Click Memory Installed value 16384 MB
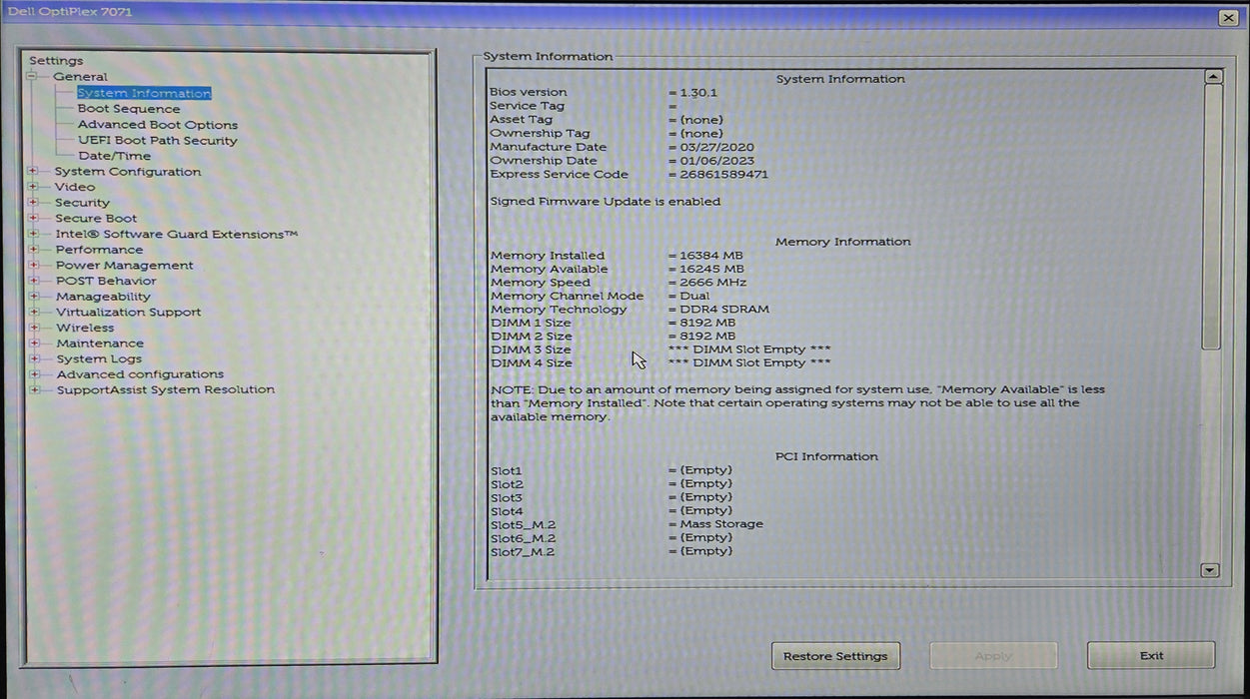 (x=711, y=256)
